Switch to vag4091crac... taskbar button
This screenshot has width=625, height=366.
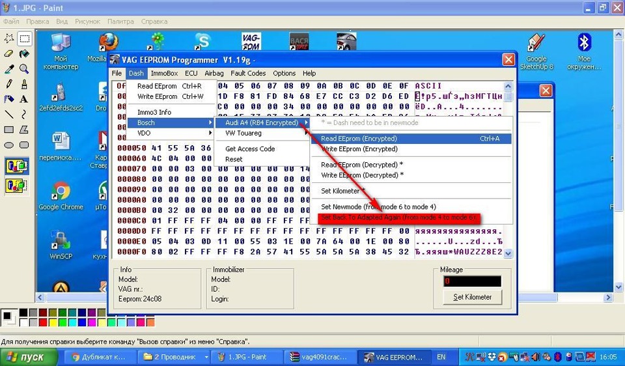click(319, 357)
